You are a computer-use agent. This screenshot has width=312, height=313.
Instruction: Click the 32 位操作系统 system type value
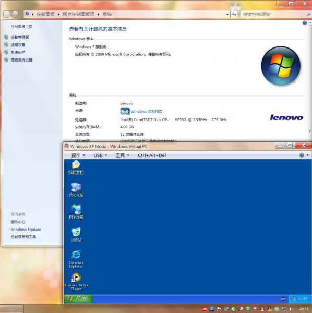pyautogui.click(x=132, y=134)
